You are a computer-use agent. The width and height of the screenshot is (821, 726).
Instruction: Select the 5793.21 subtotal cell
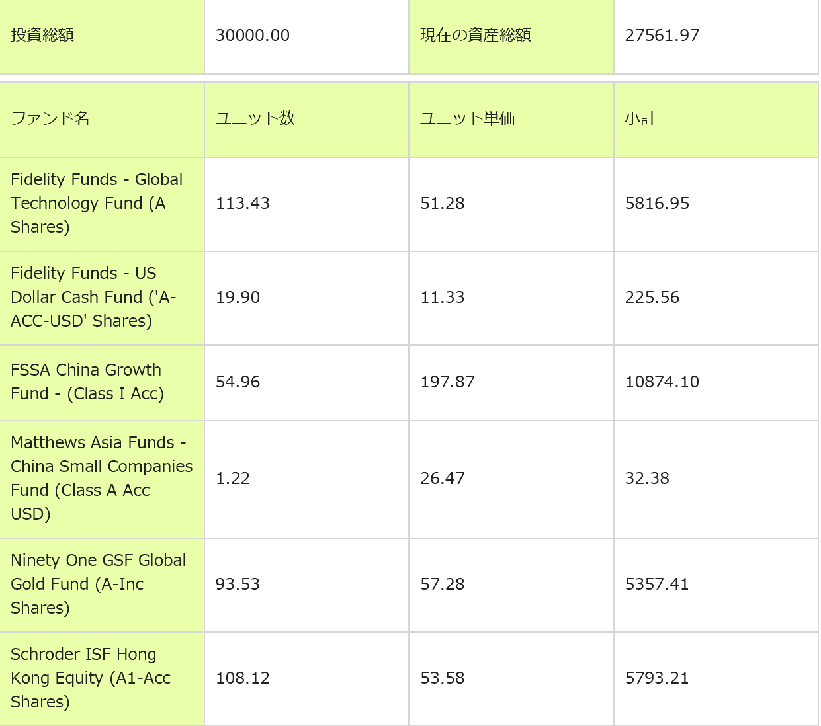pyautogui.click(x=657, y=678)
